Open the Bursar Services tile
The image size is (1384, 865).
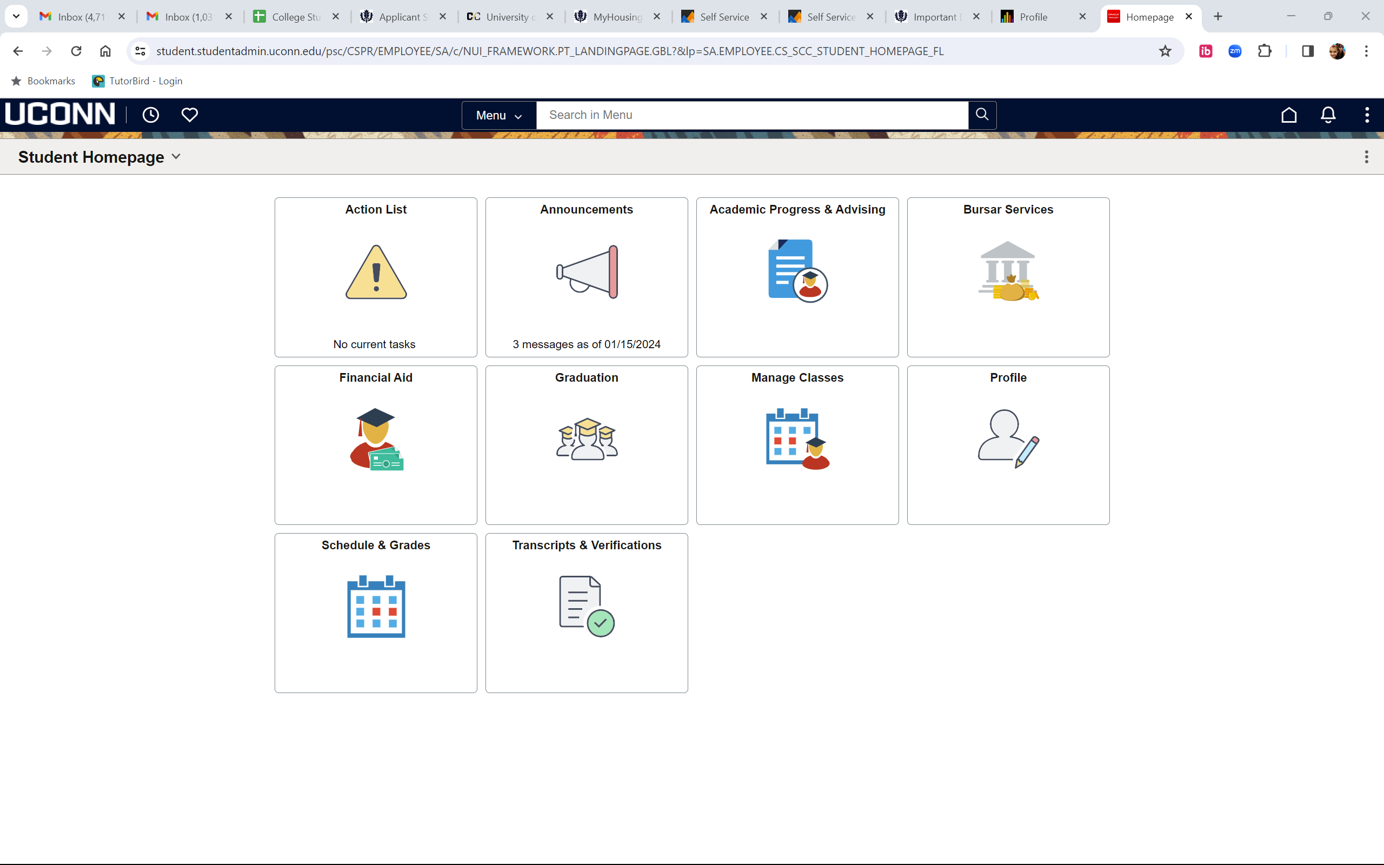[1008, 277]
